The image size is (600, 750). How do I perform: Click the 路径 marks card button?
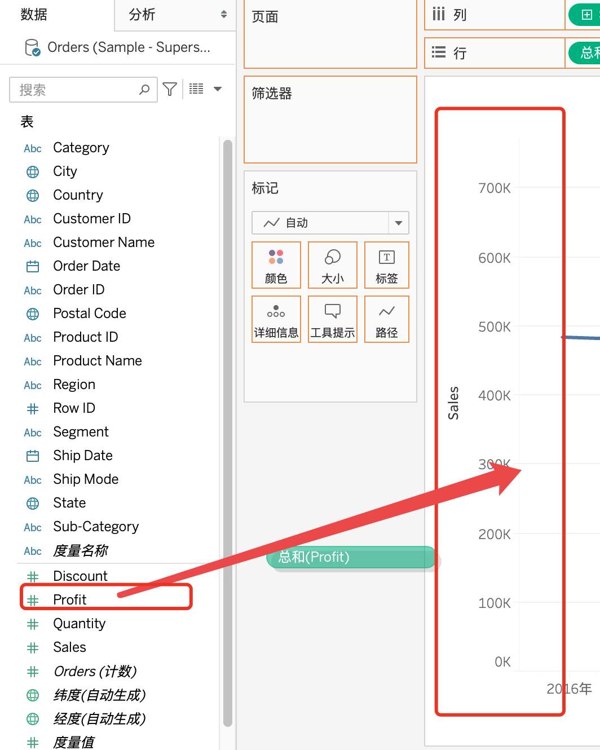point(387,319)
